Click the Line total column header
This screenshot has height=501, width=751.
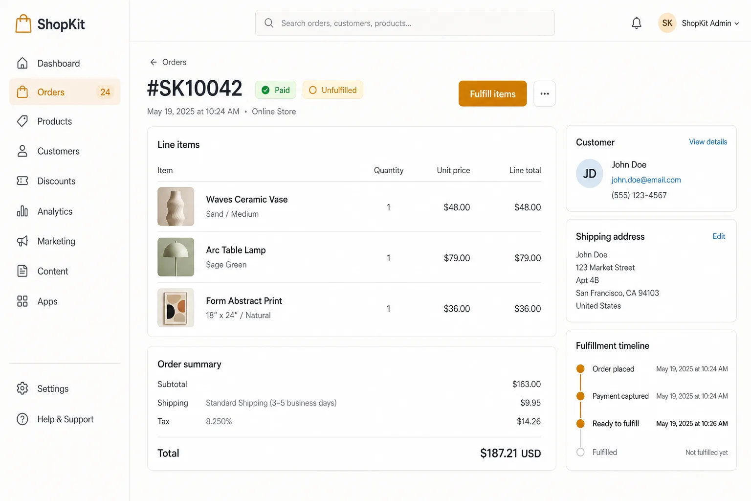[x=525, y=170]
